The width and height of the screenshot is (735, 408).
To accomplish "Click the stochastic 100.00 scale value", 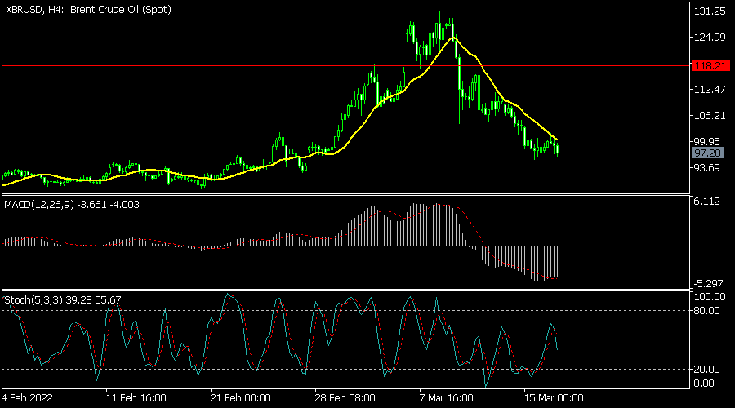I will [x=710, y=297].
